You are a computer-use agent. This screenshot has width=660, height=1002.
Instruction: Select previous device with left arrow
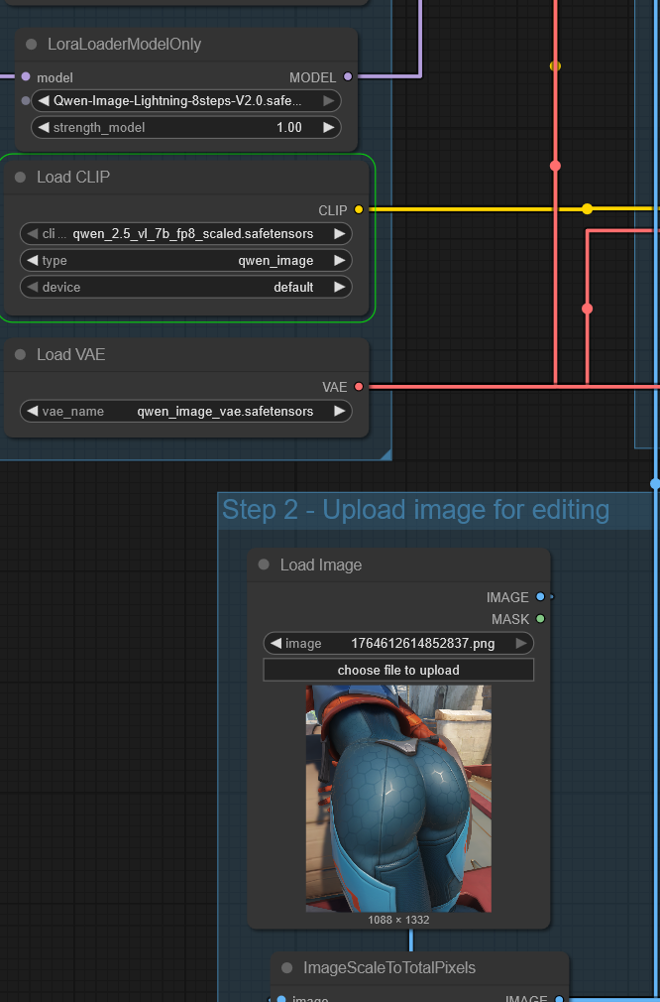tap(33, 287)
